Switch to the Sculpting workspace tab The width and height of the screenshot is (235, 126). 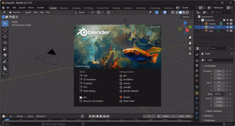click(76, 8)
